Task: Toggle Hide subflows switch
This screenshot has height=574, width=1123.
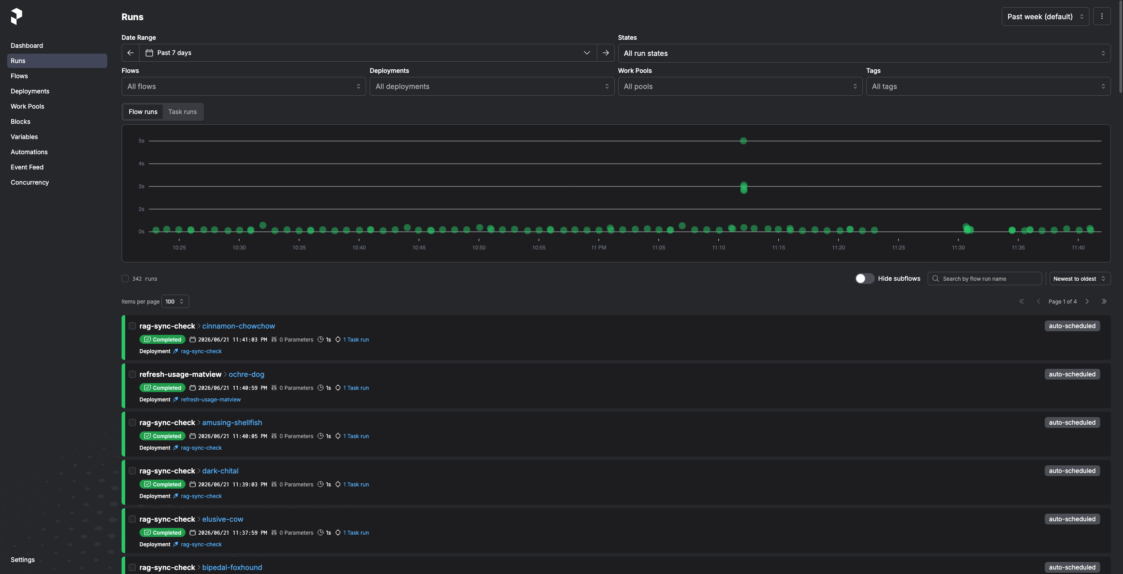Action: click(865, 279)
